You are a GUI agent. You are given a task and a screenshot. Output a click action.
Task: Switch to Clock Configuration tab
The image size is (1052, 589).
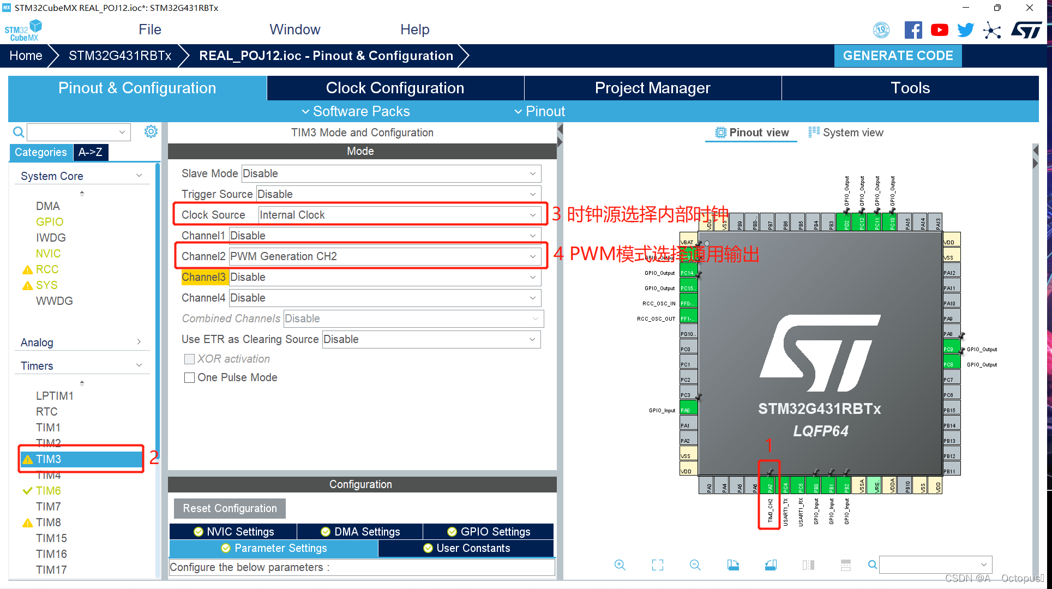click(x=395, y=88)
